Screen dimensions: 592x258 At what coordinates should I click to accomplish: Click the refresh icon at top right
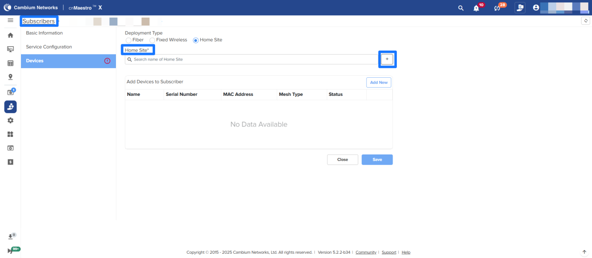point(586,21)
